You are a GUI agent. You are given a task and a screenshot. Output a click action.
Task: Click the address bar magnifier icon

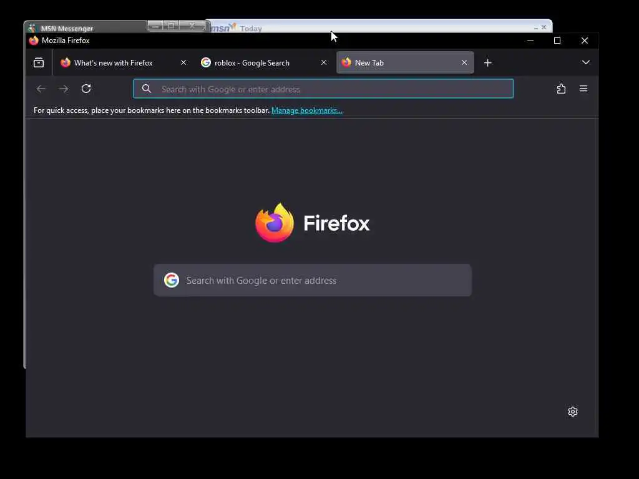click(147, 89)
